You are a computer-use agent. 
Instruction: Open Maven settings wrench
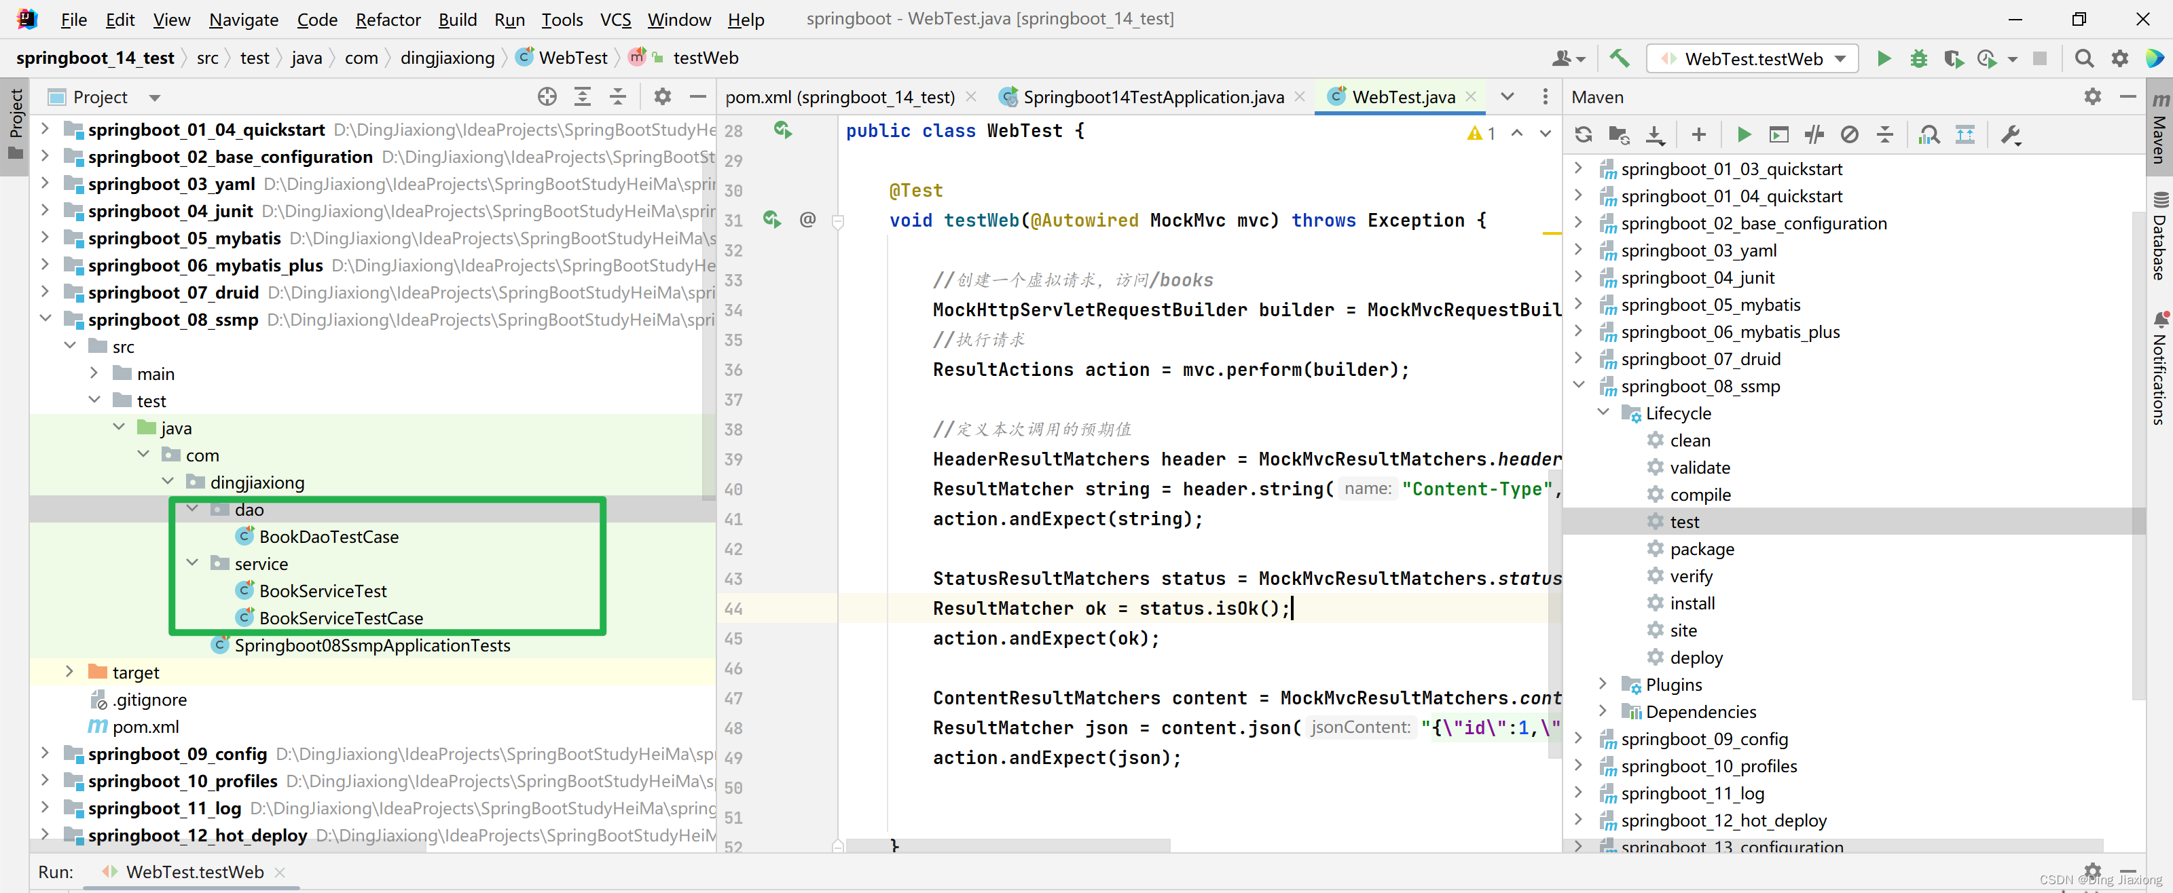[x=2011, y=134]
